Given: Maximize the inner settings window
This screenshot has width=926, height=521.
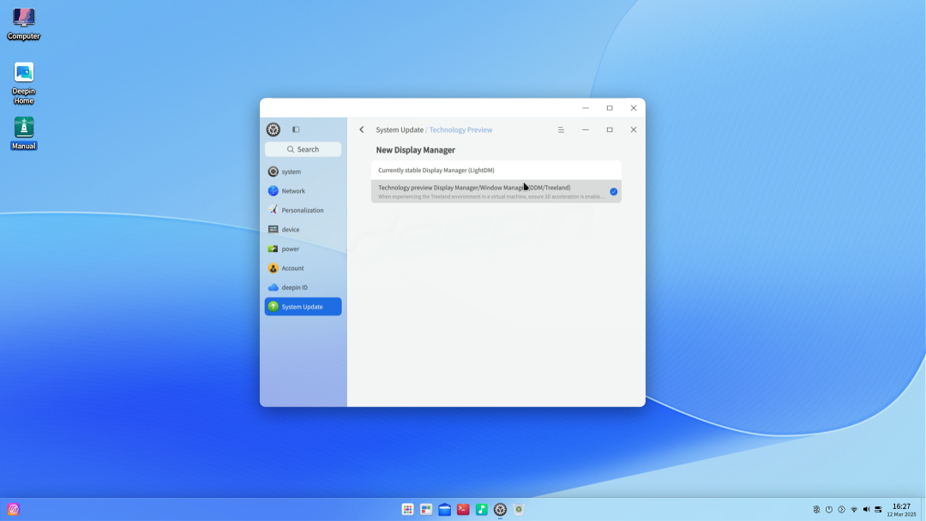Looking at the screenshot, I should [610, 129].
